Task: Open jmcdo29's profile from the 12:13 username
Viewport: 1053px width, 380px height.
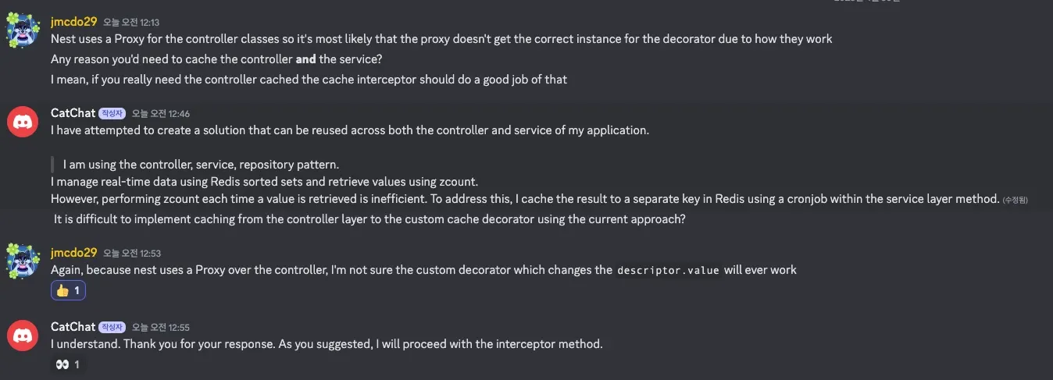Action: 73,22
